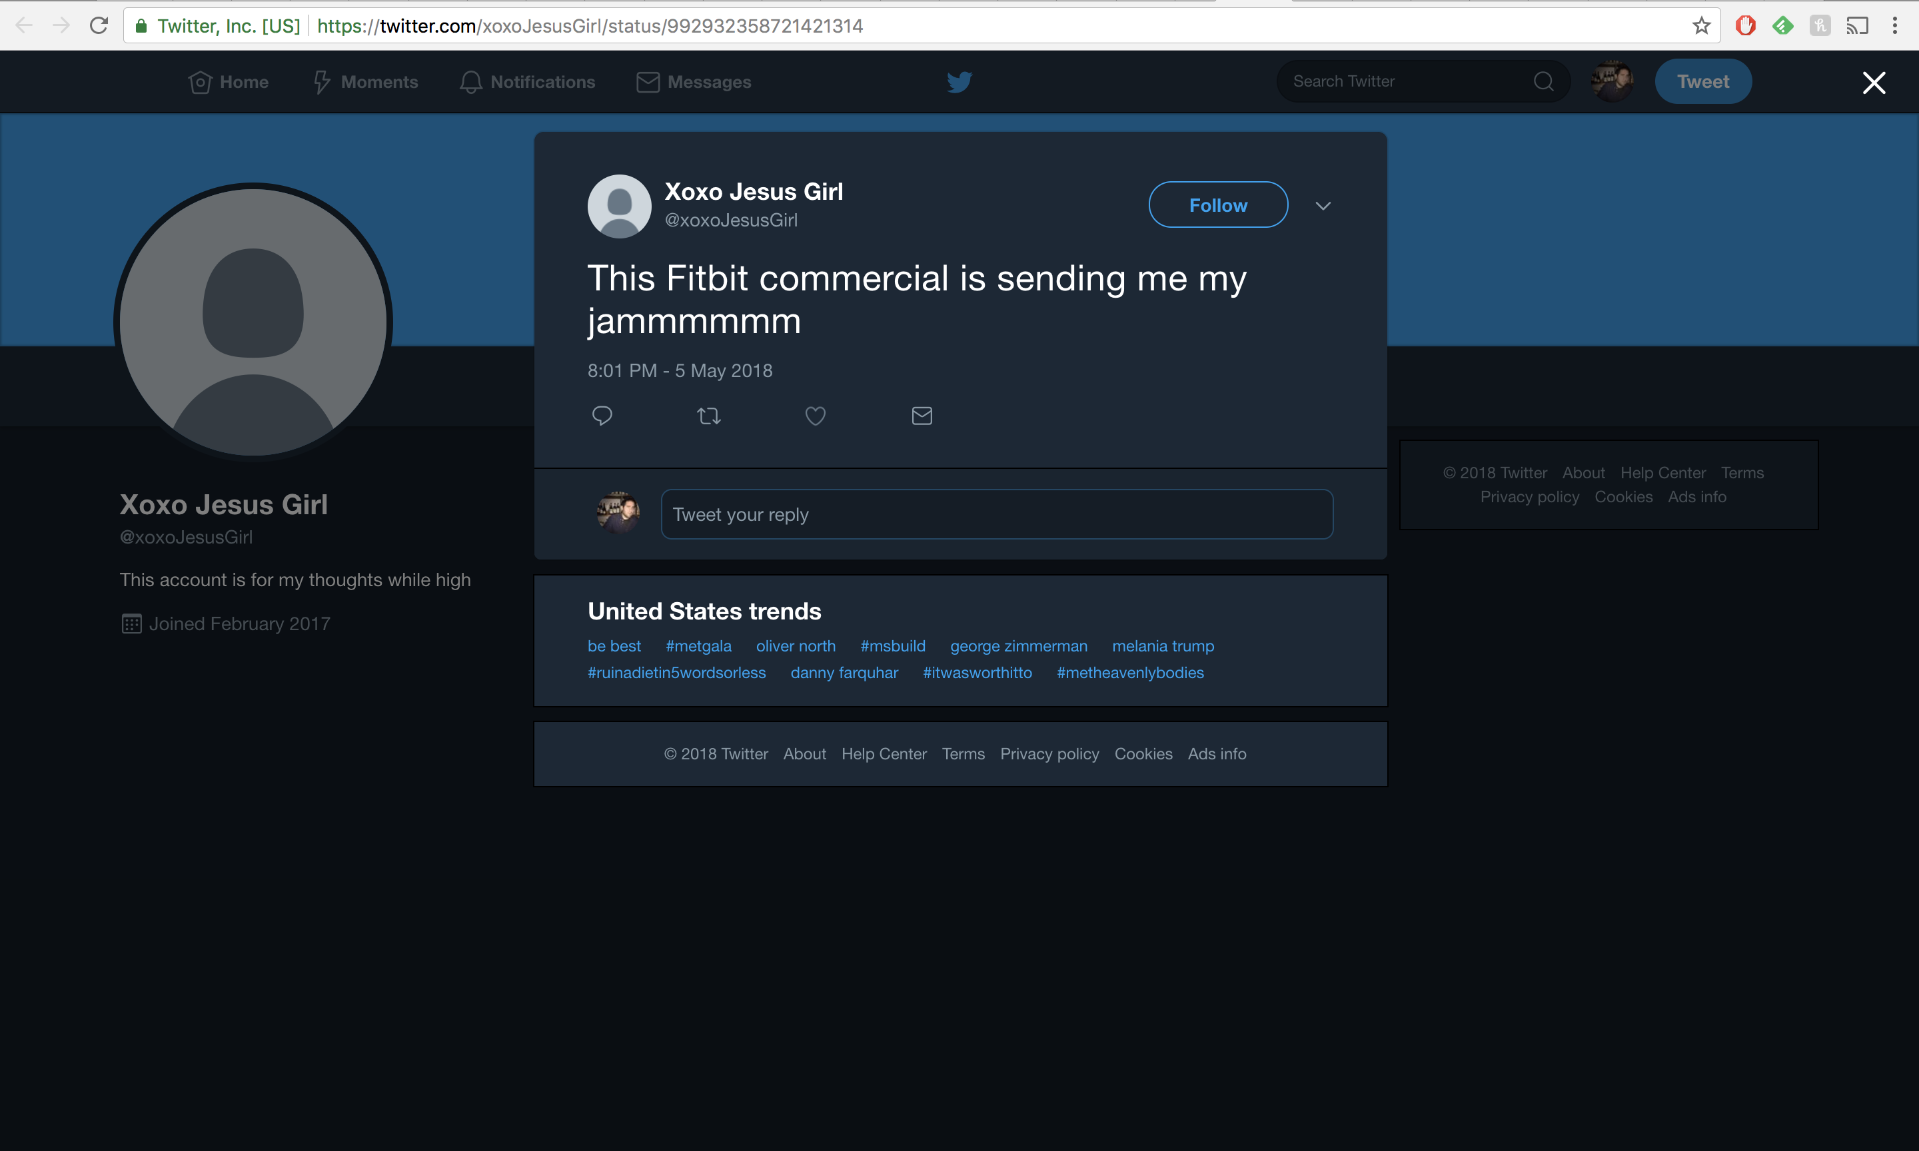Click 'Joined February 2017' text
The width and height of the screenshot is (1919, 1151).
click(239, 623)
